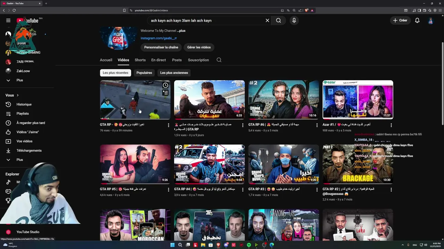Open the notifications bell
Image resolution: width=444 pixels, height=249 pixels.
417,20
